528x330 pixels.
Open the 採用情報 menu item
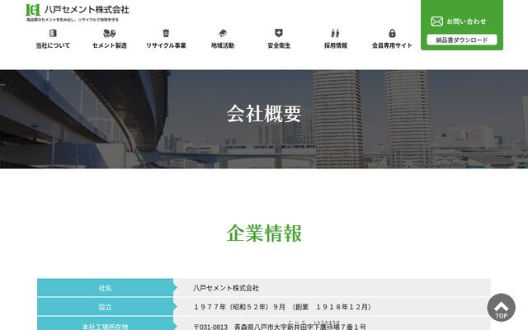pyautogui.click(x=336, y=45)
